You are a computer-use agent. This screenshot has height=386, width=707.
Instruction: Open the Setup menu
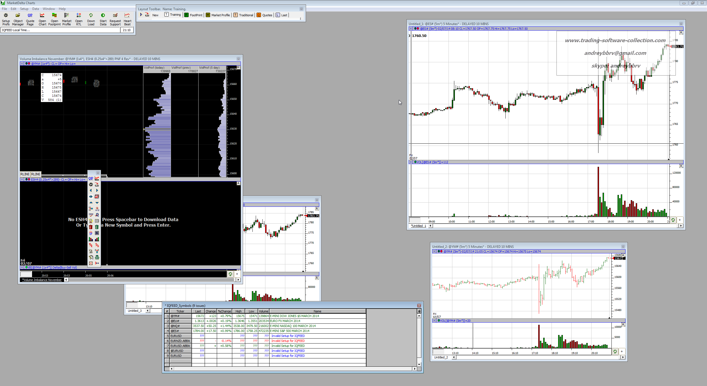click(x=24, y=9)
